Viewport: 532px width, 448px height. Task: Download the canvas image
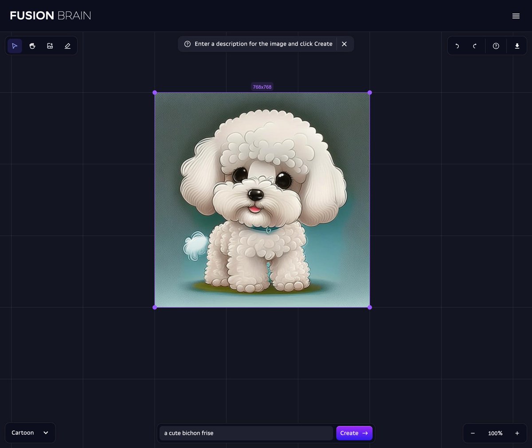pyautogui.click(x=517, y=46)
